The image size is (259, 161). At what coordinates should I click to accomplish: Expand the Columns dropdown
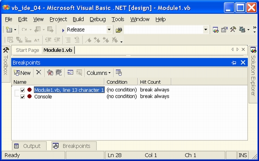click(99, 73)
